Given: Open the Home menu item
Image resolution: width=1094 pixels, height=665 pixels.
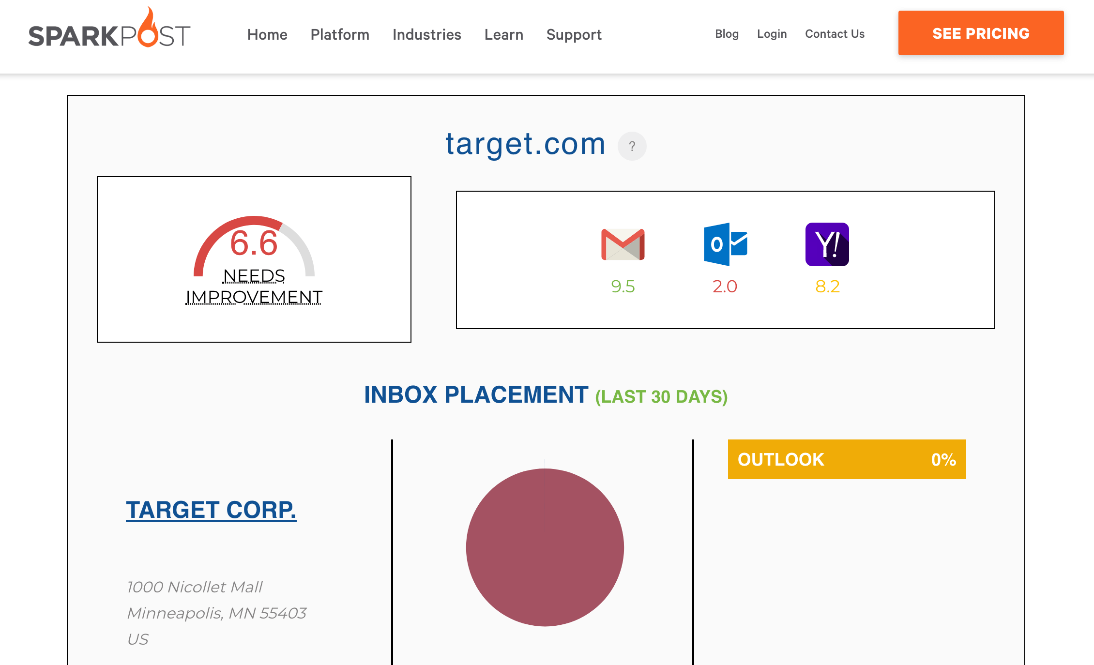Looking at the screenshot, I should point(267,35).
